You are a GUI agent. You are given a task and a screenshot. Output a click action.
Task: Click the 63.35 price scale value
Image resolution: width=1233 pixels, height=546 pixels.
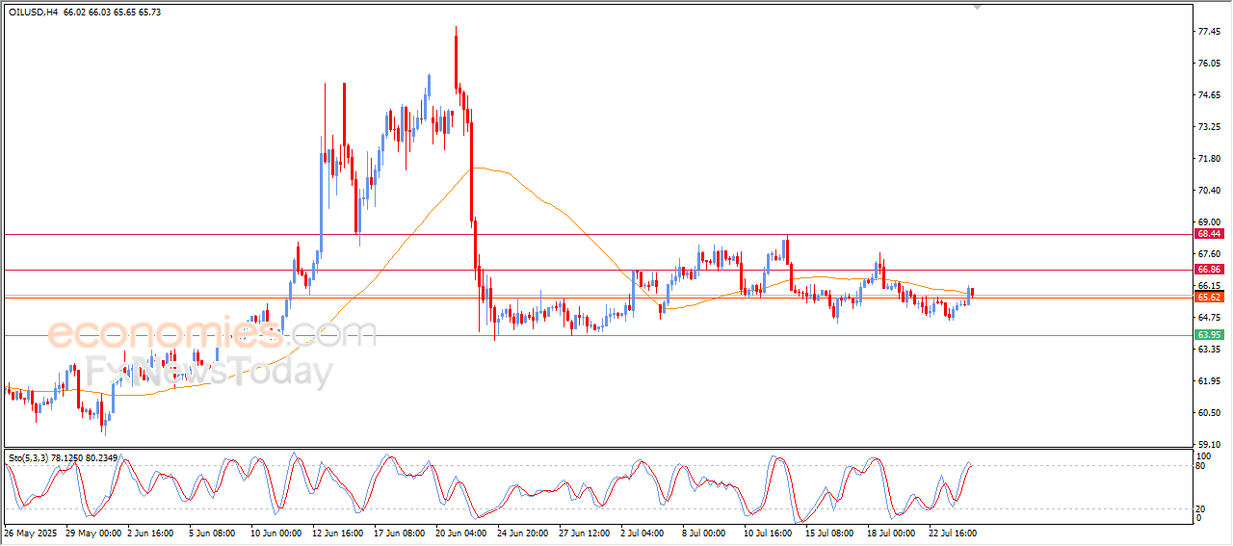1210,350
